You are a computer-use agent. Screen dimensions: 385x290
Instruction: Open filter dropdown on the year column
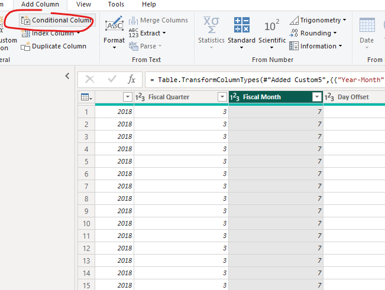(x=128, y=97)
